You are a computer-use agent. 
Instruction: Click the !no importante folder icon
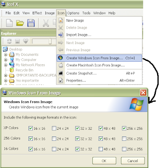(x=12, y=81)
